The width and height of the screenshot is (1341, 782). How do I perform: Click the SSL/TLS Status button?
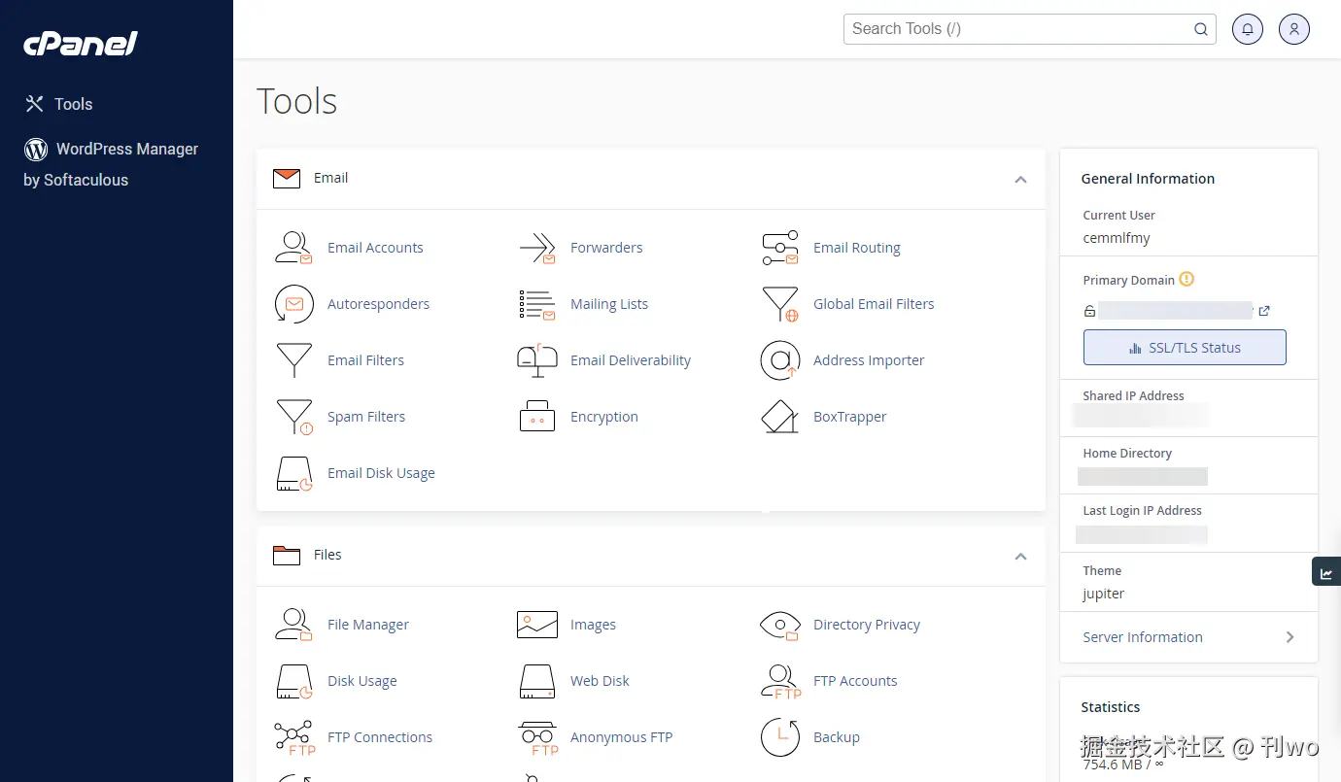1185,347
